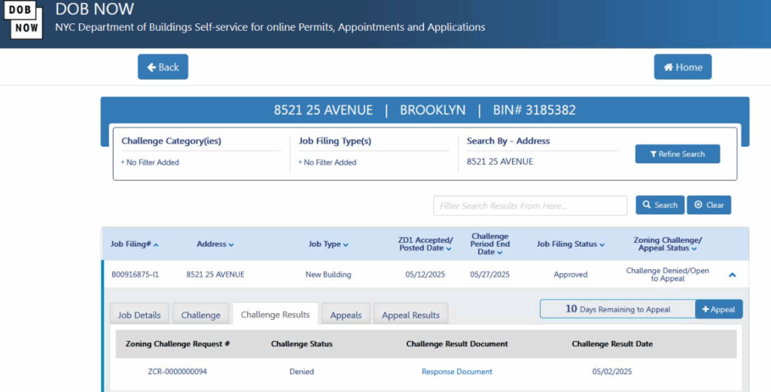Clear the filter with Clear button
This screenshot has height=392, width=771.
[x=709, y=205]
